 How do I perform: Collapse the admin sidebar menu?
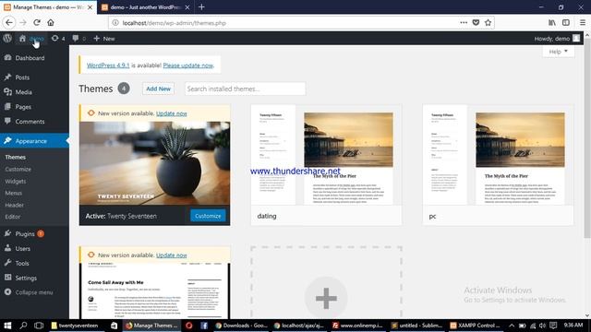tap(29, 292)
